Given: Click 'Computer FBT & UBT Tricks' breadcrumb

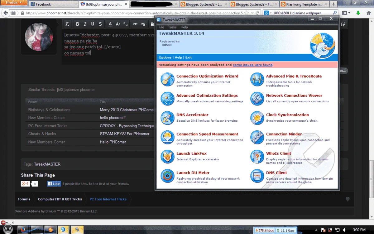Looking at the screenshot, I should pyautogui.click(x=60, y=199).
